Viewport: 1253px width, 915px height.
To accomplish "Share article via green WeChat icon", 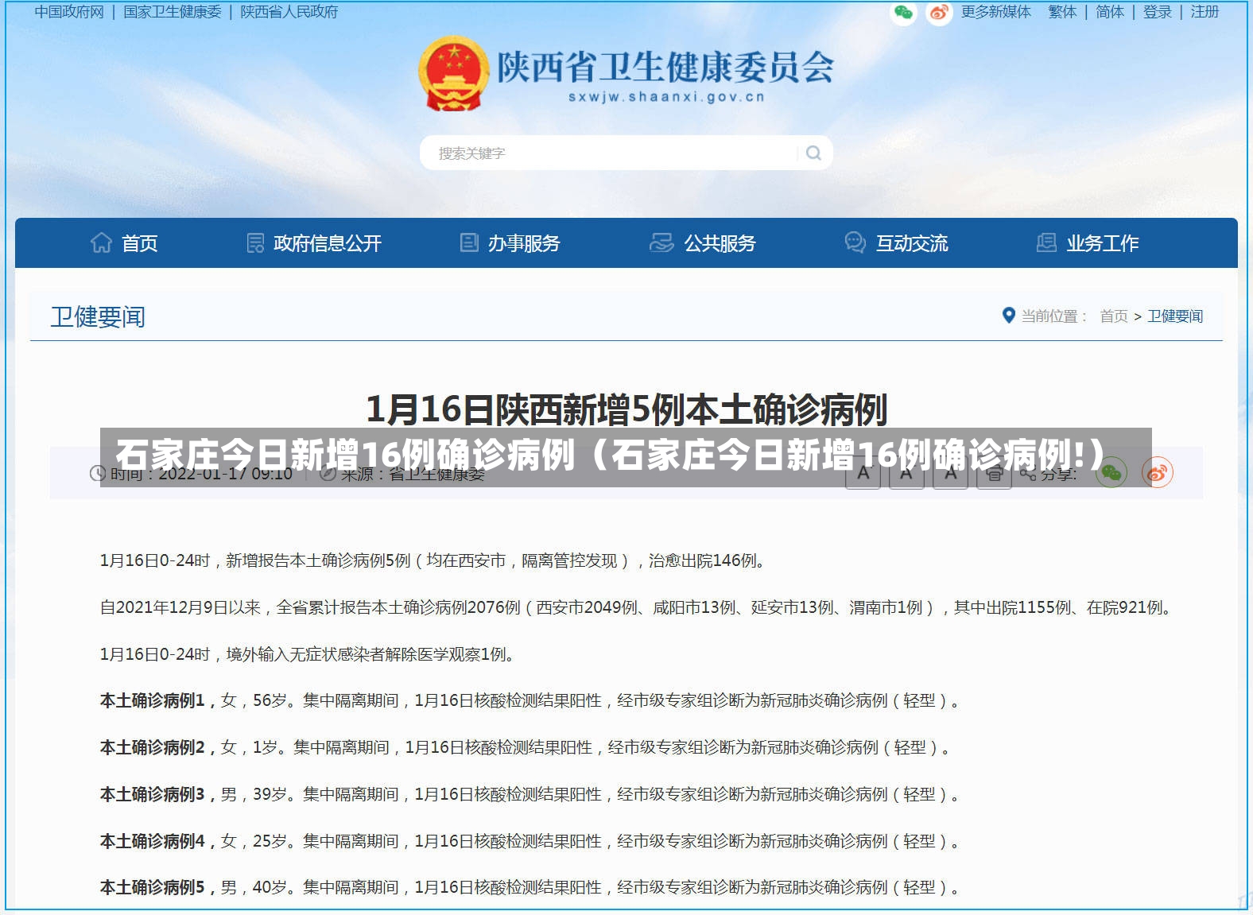I will (1111, 473).
